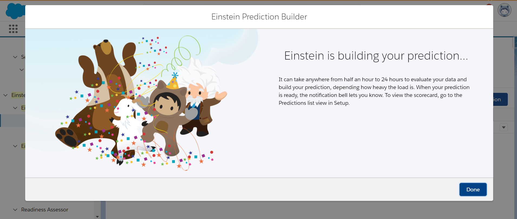This screenshot has height=219, width=517.
Task: Click the sidebar scroll-down arrow
Action: pyautogui.click(x=97, y=217)
